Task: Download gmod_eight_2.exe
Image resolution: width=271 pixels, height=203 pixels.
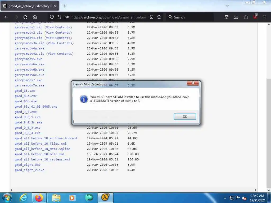Action: [29, 170]
